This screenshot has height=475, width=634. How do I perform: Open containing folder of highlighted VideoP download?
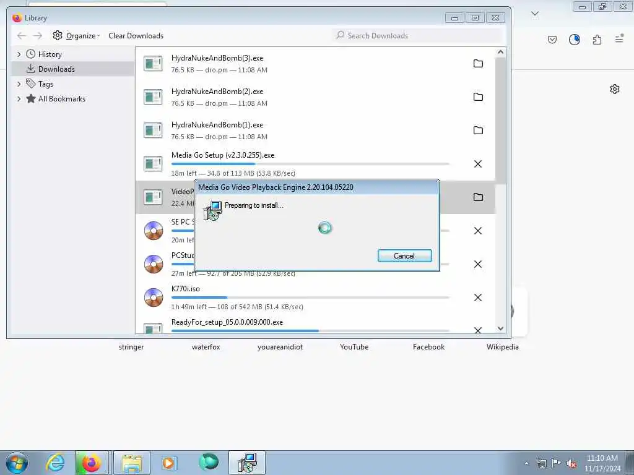[x=478, y=197]
